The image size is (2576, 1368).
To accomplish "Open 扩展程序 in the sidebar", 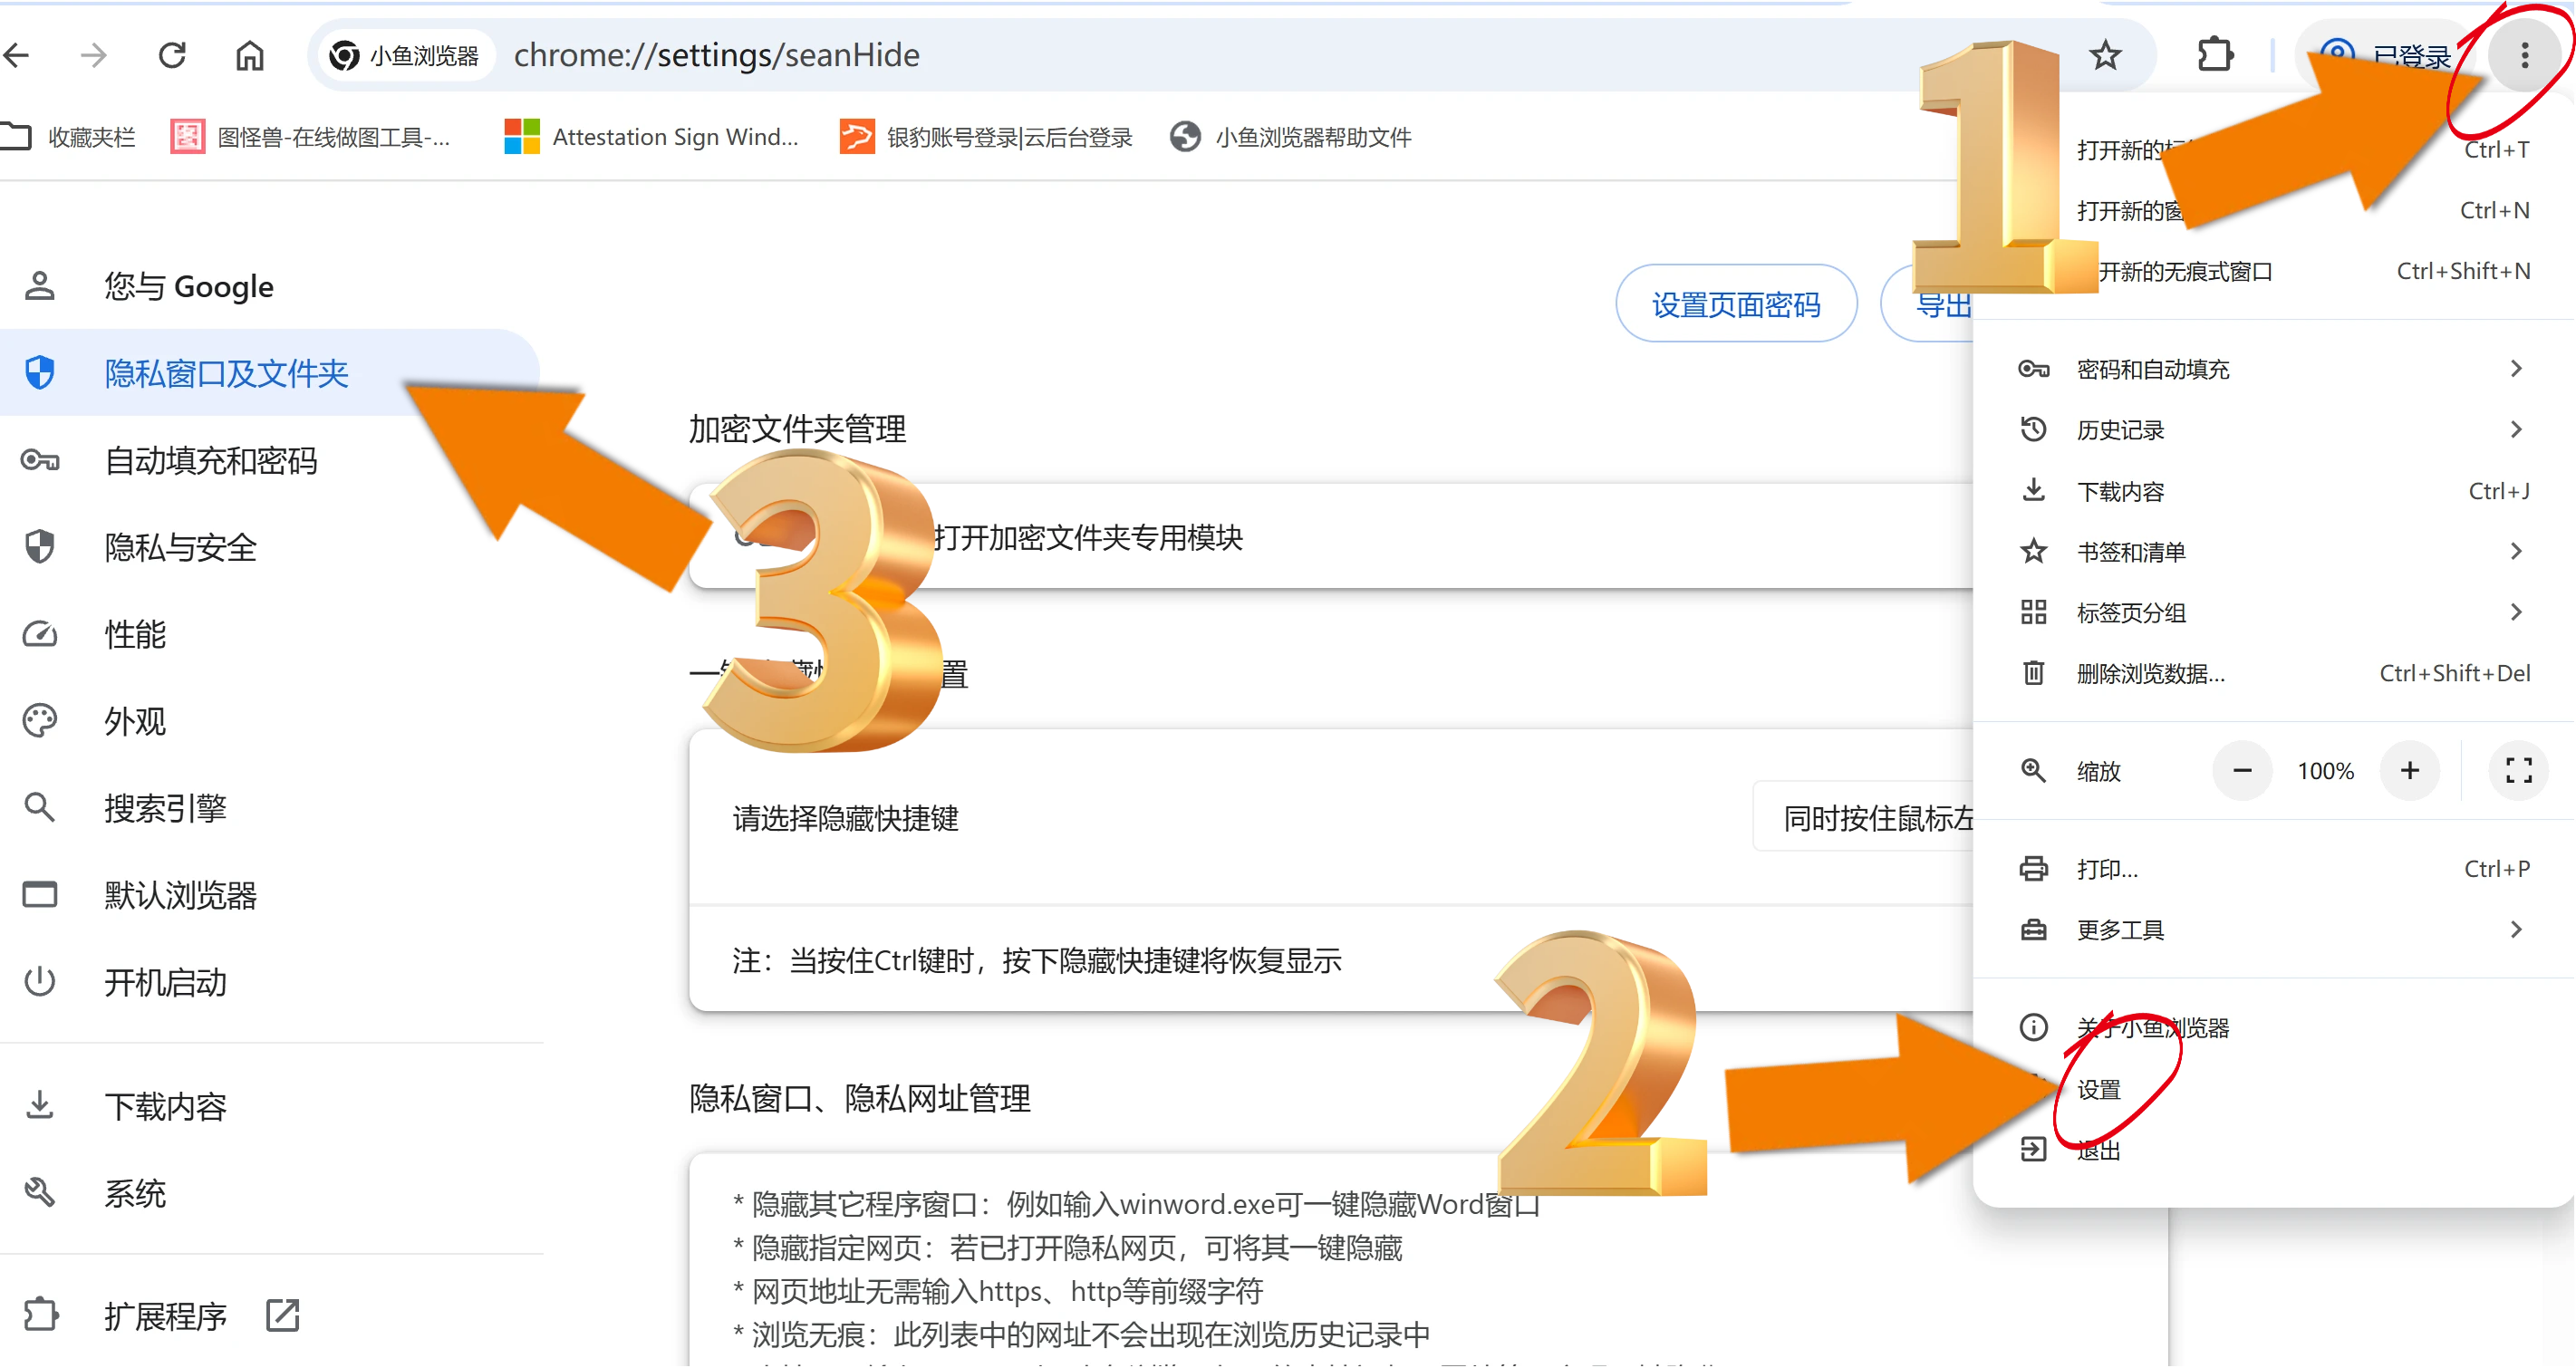I will pos(270,1316).
